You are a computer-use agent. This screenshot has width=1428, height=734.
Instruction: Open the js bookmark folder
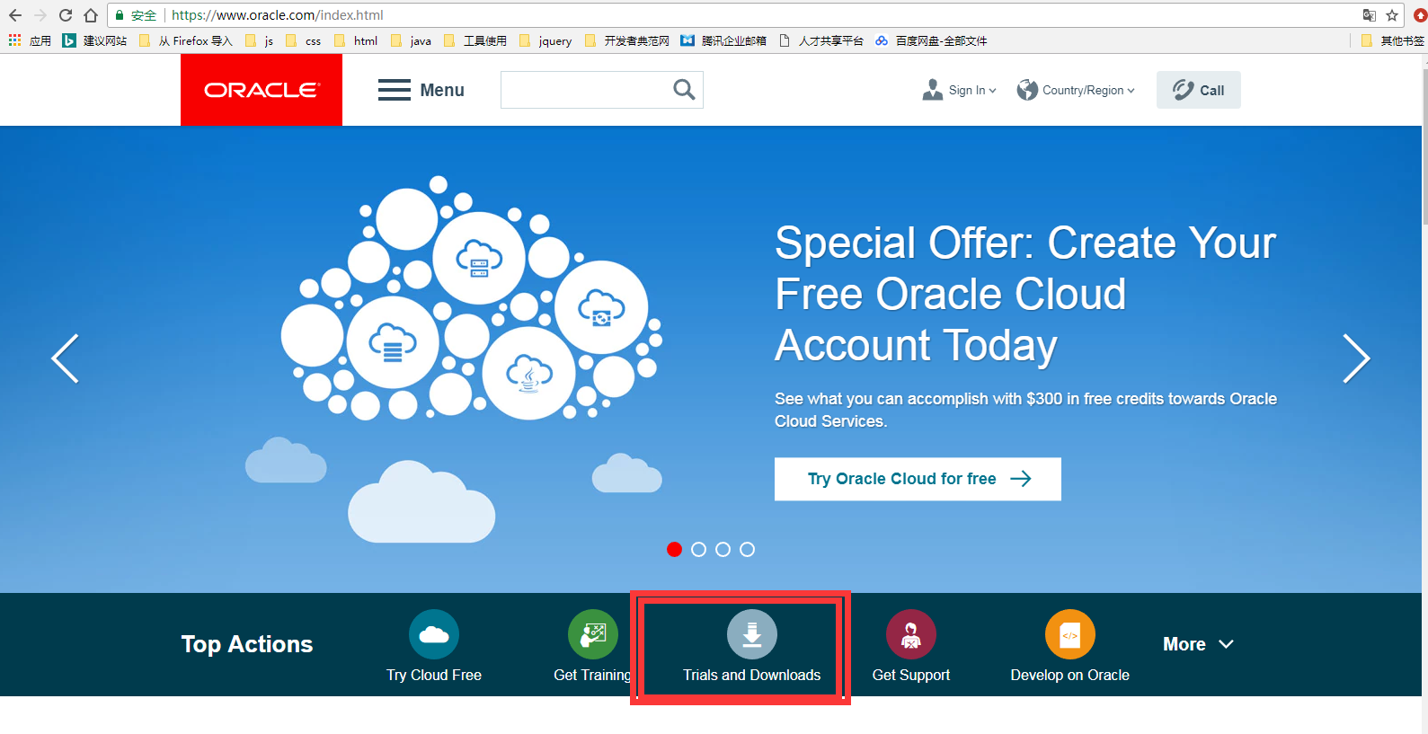point(260,40)
